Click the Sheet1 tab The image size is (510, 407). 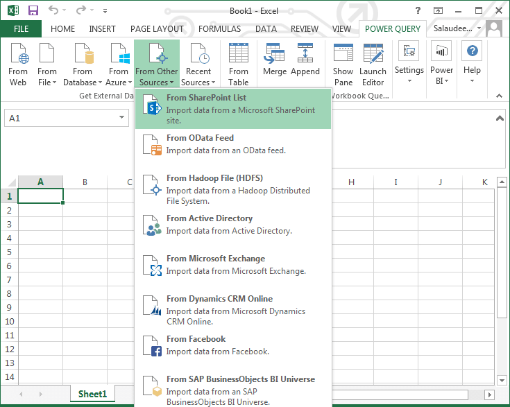(x=93, y=394)
